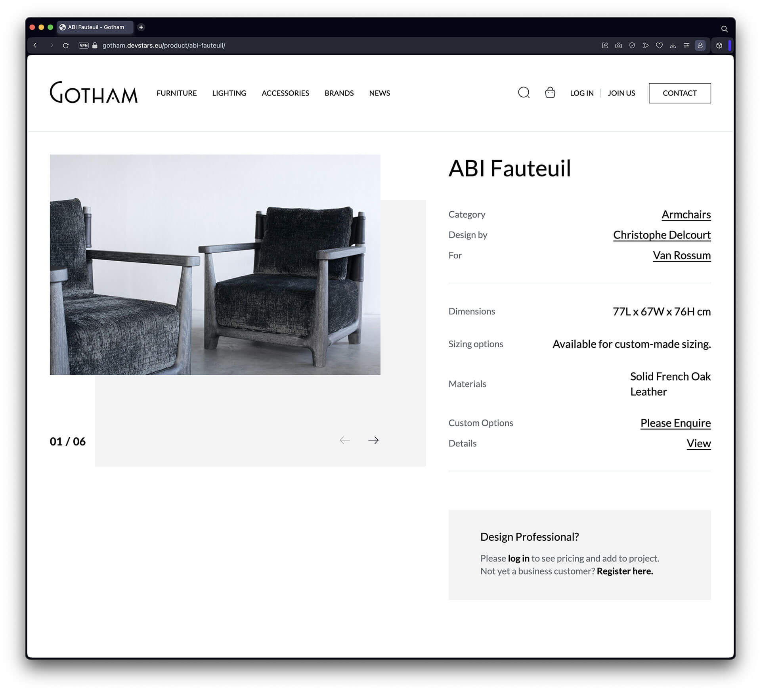Toggle to next product image using arrow
This screenshot has height=693, width=761.
click(x=375, y=440)
